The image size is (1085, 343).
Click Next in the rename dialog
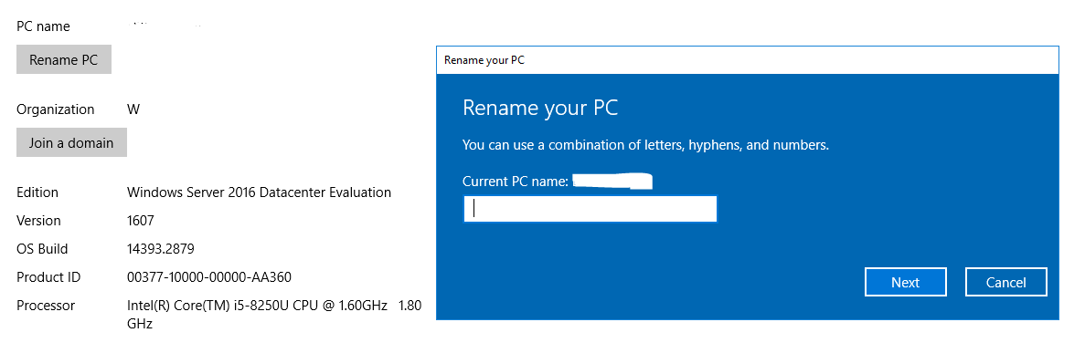coord(905,282)
